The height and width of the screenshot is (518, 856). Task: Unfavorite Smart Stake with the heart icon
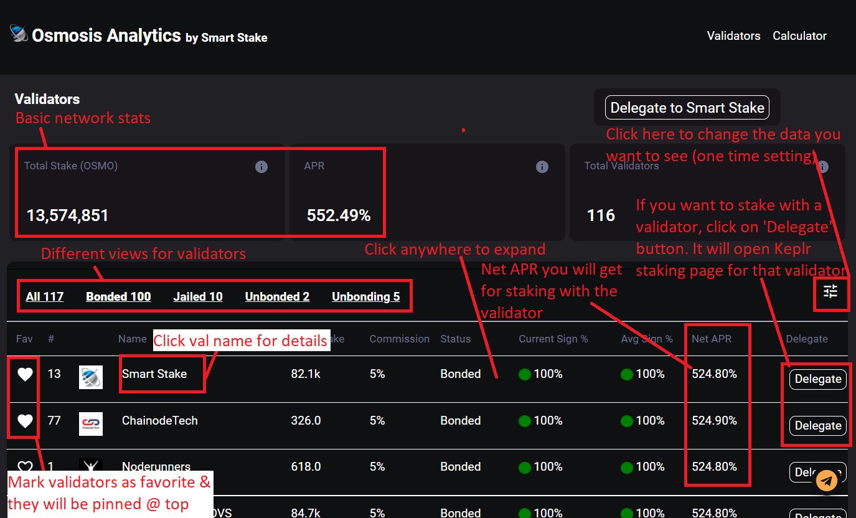(x=24, y=375)
